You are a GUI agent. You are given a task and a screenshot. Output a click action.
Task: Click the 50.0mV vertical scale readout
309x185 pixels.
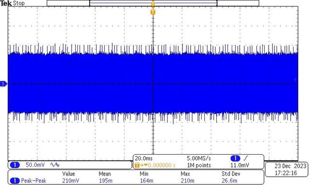[35, 165]
